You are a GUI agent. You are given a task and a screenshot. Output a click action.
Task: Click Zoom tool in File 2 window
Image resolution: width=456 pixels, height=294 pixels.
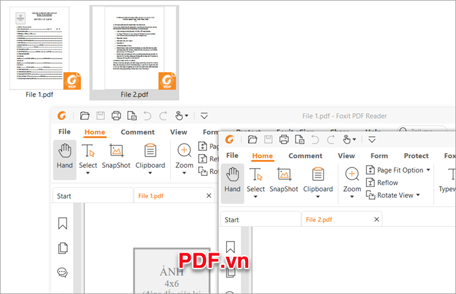point(352,180)
